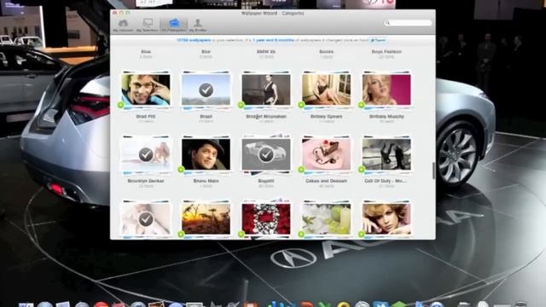
Task: Click the Cakes and Dessert label
Action: (x=326, y=181)
